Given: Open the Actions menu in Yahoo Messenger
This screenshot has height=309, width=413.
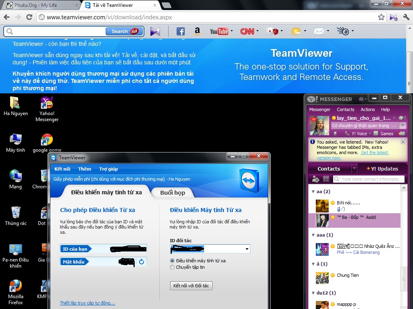Looking at the screenshot, I should coord(368,109).
